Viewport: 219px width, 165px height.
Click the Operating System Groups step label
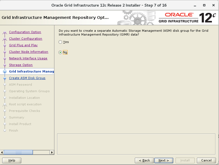click(x=29, y=91)
